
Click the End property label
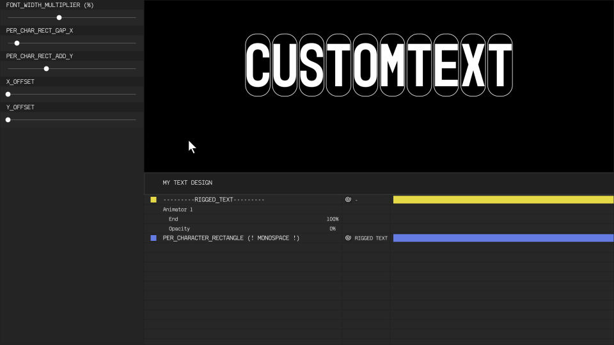(x=173, y=219)
